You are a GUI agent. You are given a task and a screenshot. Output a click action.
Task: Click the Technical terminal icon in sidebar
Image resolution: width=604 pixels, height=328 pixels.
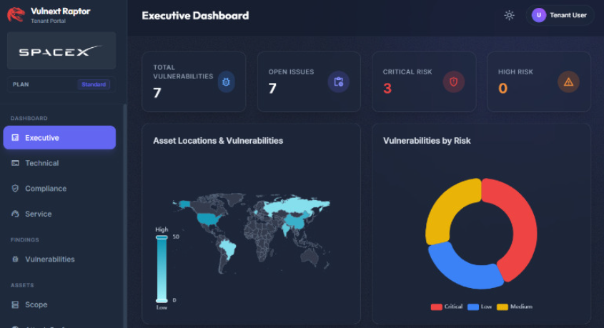(x=15, y=163)
